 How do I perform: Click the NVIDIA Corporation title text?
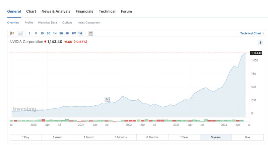tap(26, 42)
